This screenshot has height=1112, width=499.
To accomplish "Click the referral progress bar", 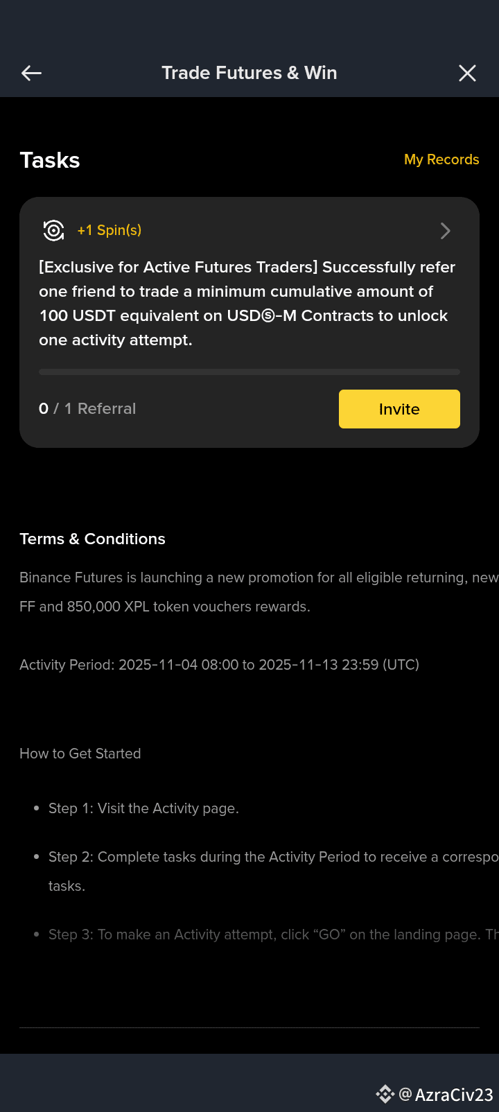I will click(x=249, y=372).
